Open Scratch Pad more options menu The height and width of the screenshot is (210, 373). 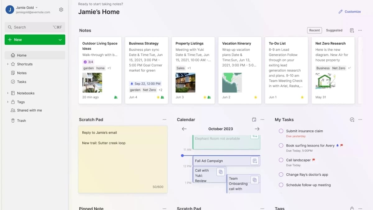164,119
